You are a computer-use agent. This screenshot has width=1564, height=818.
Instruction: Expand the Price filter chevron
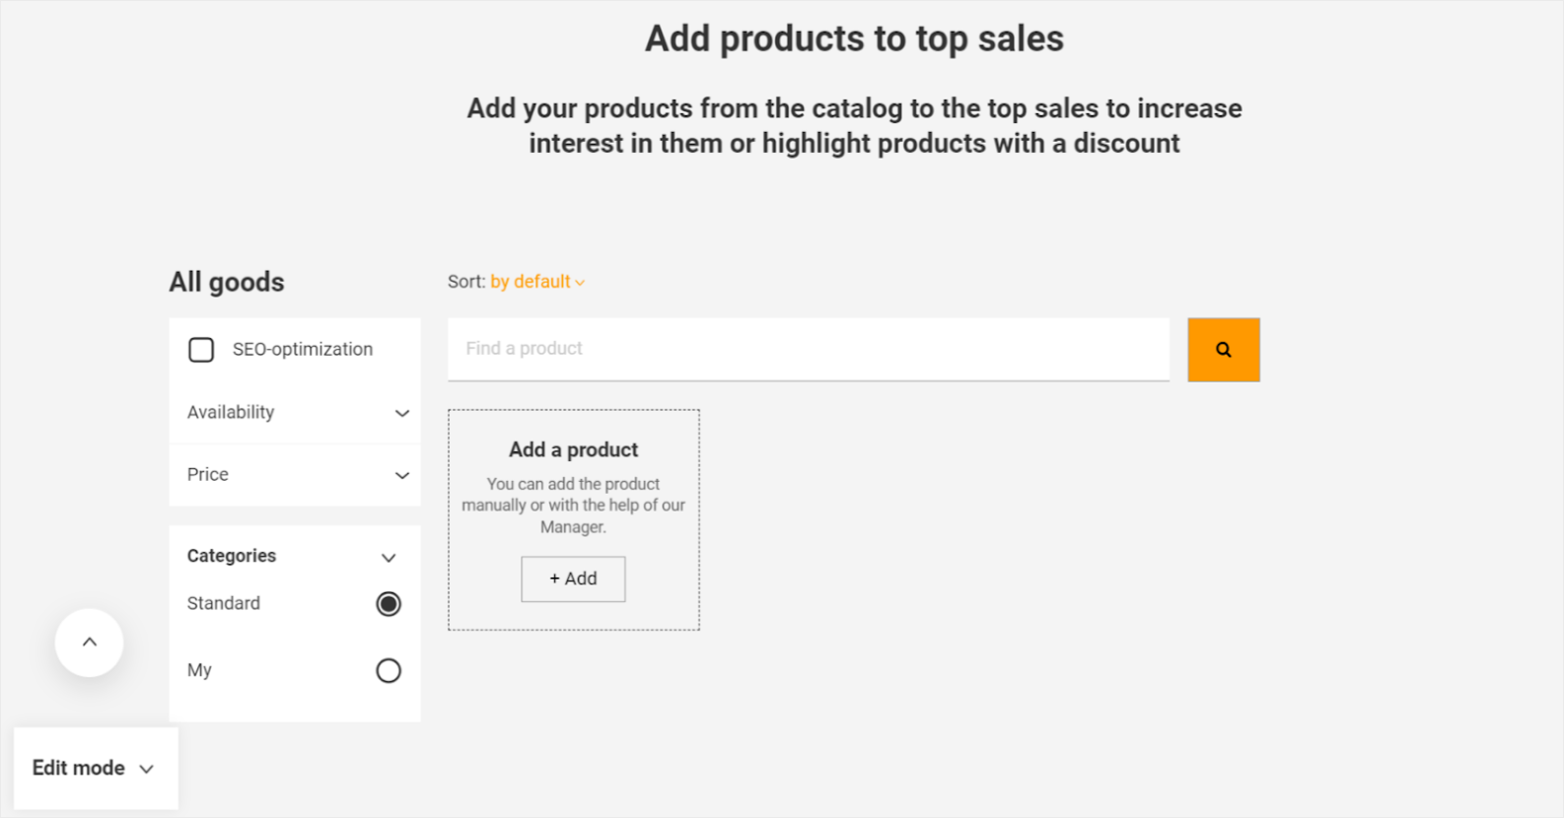pos(402,475)
